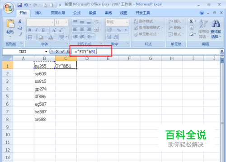Viewport: 226px width, 162px height.
Task: Apply font color A
Action: 51,37
